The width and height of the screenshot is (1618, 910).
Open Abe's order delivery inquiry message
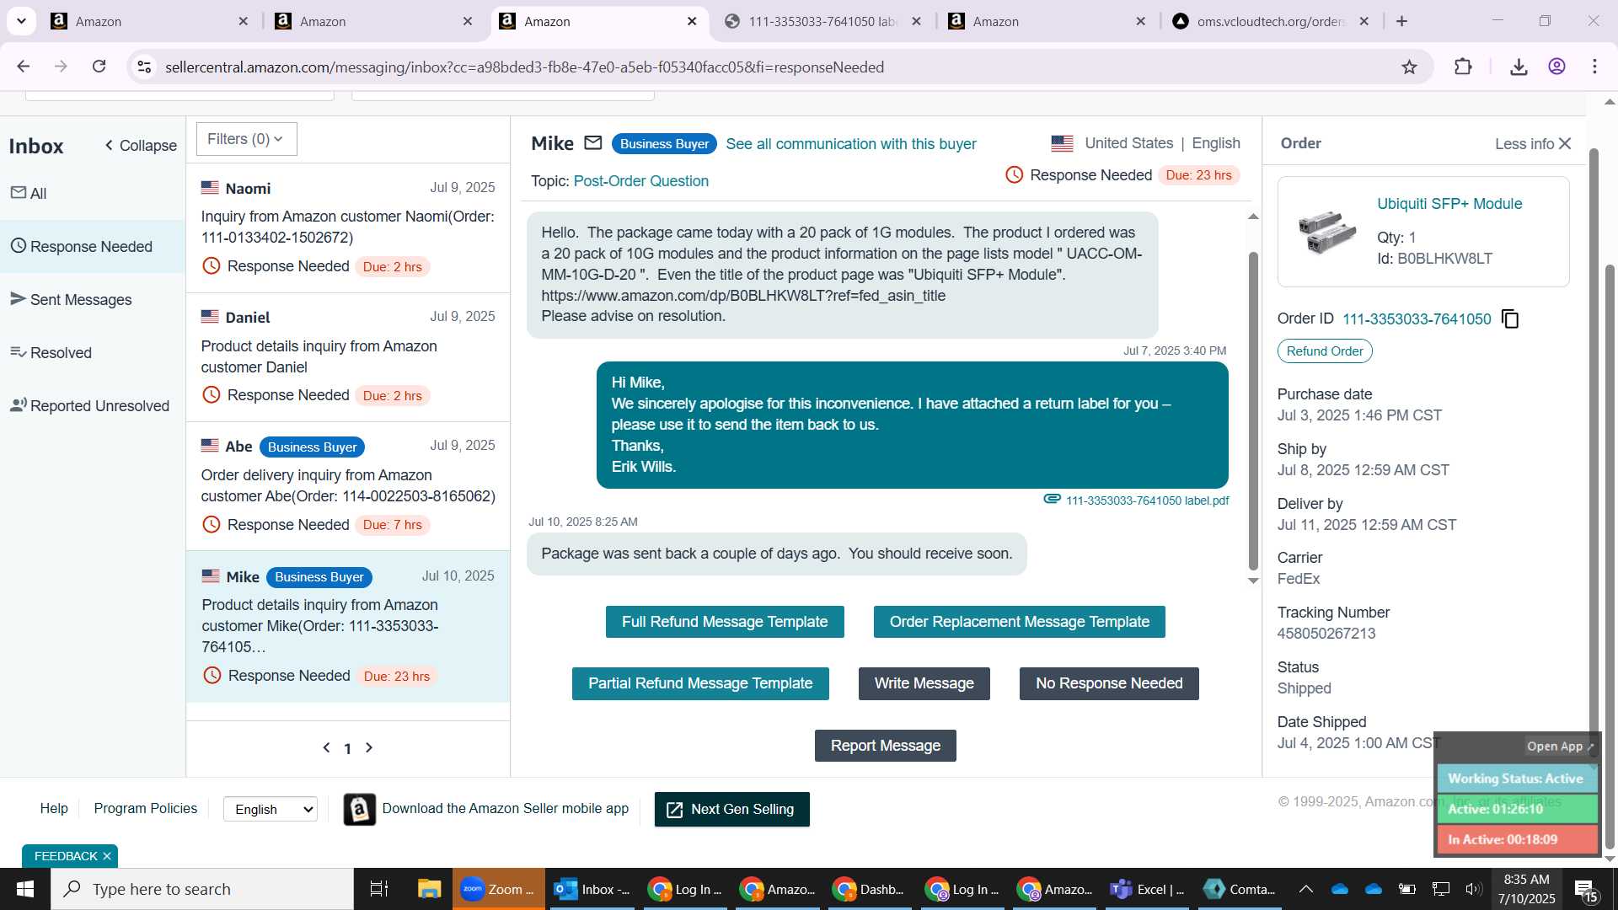click(348, 486)
